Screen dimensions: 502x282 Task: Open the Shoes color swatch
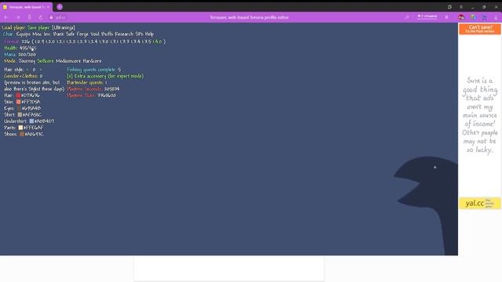[x=22, y=134]
